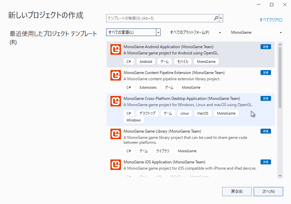This screenshot has width=291, height=204.
Task: Click the 新規 badge on Game Library
Action: [266, 131]
